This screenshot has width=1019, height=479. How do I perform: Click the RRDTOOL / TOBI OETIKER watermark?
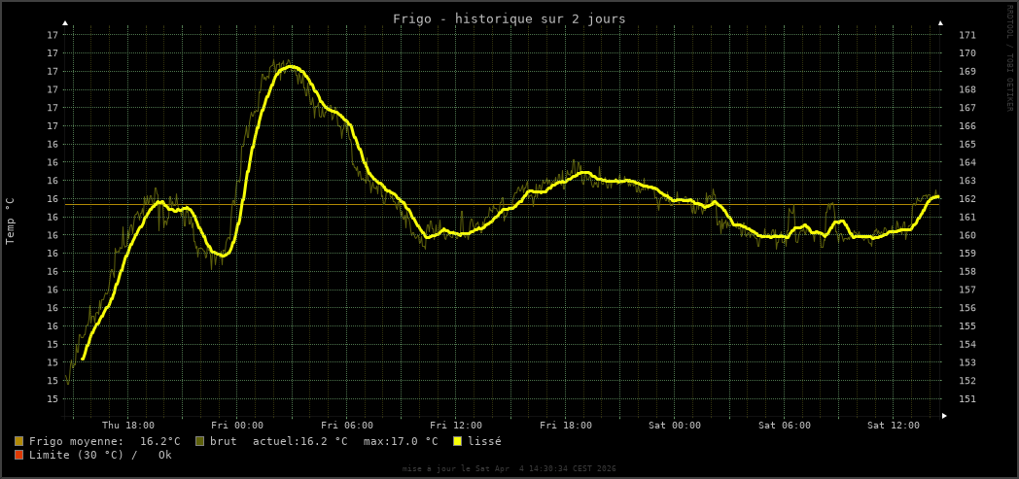click(x=1009, y=58)
